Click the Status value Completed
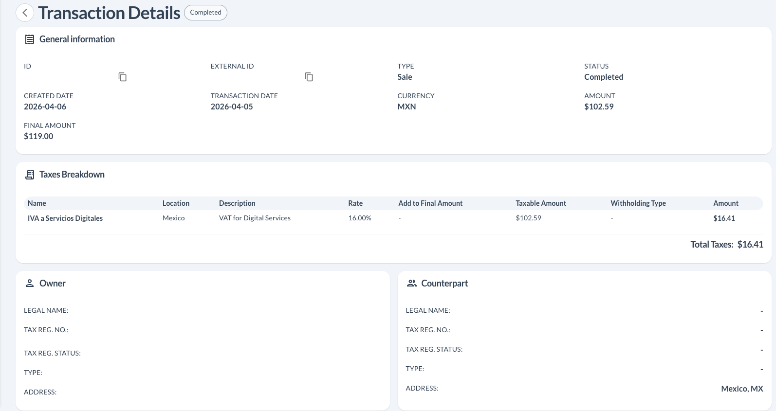 [604, 77]
